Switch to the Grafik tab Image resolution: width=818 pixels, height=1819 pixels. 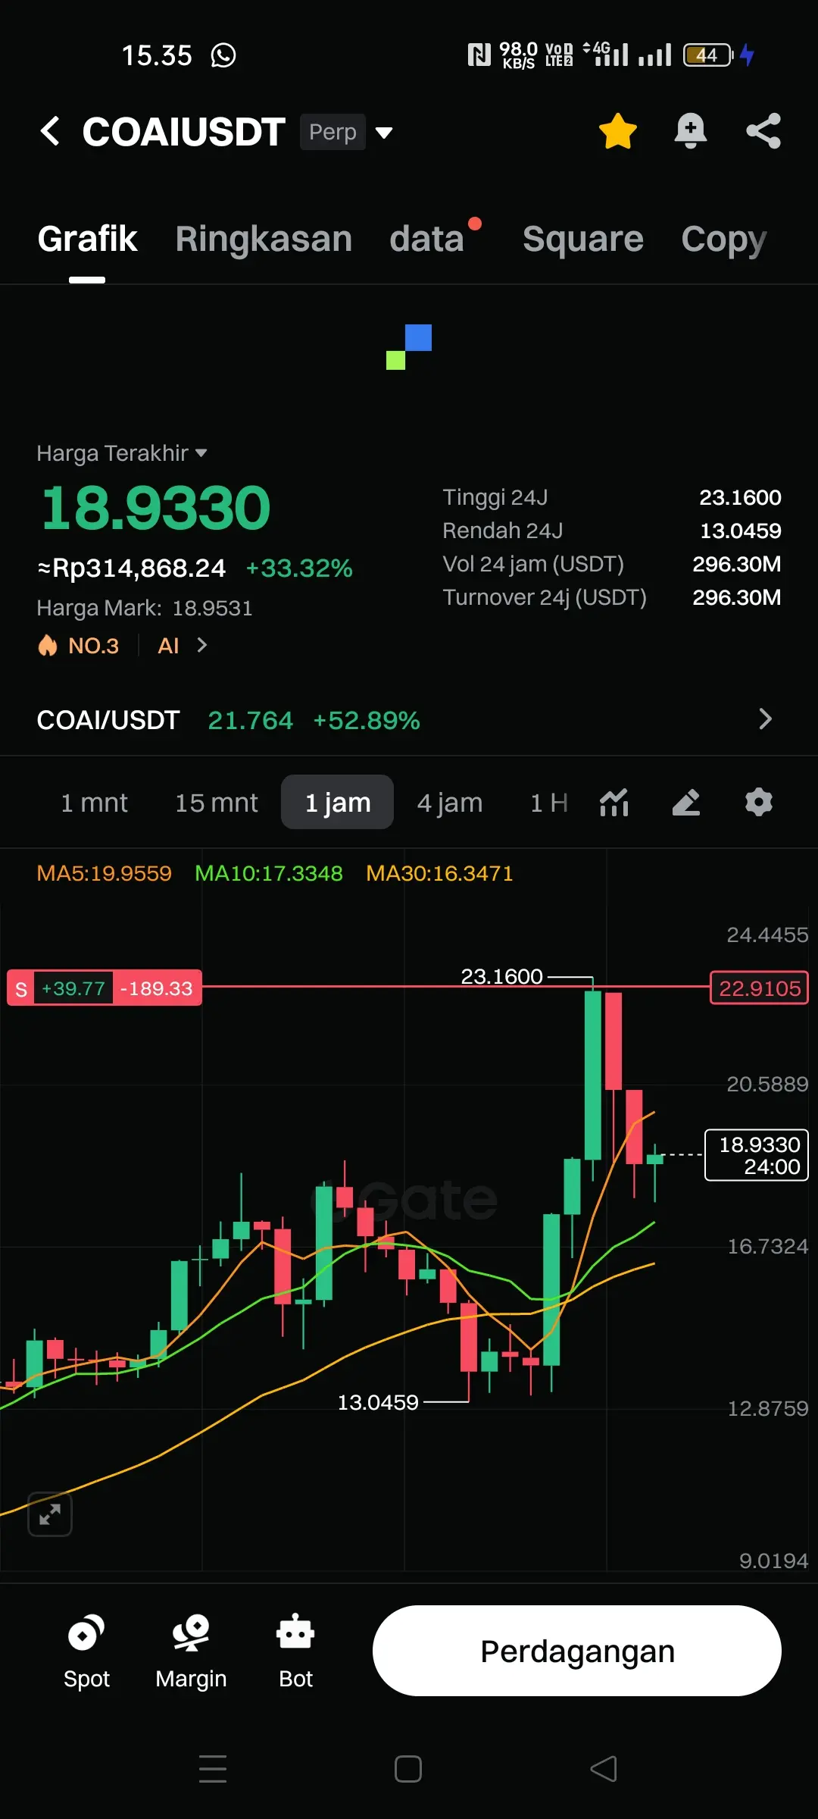tap(87, 239)
